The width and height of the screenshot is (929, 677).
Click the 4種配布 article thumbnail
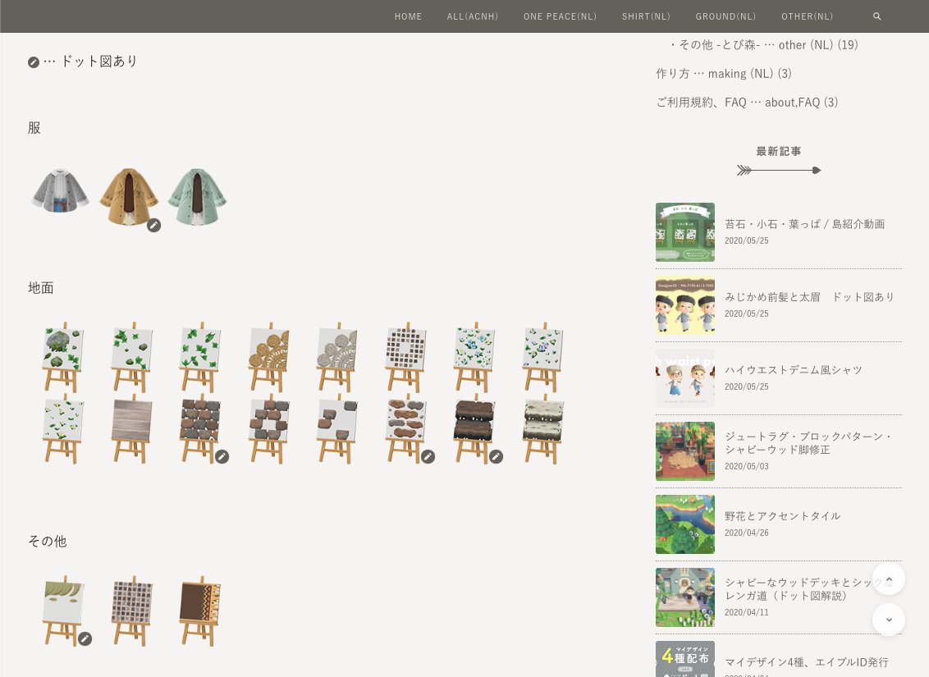point(685,659)
